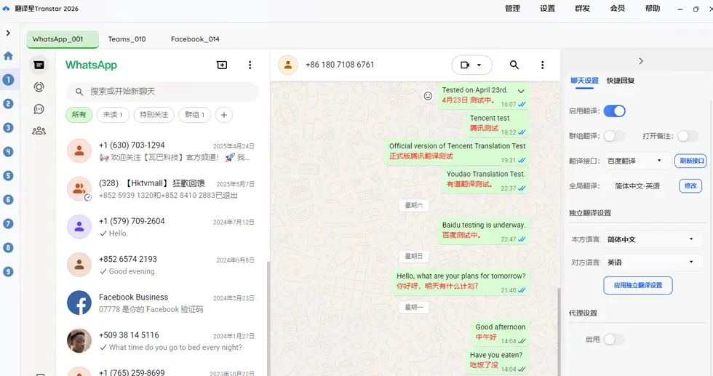Add a new chat filter with plus chip
This screenshot has height=376, width=713.
tap(224, 115)
